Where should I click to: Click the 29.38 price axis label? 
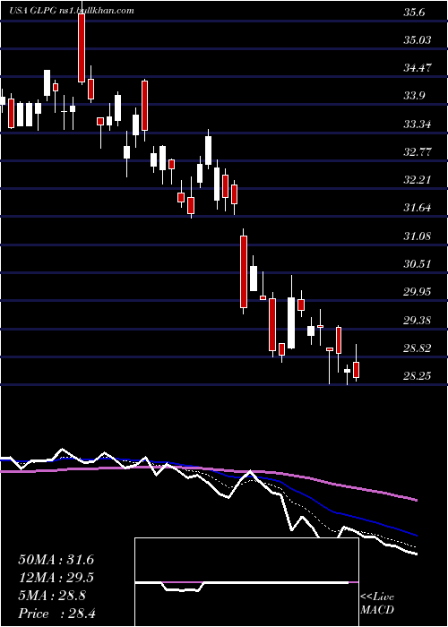click(x=418, y=320)
